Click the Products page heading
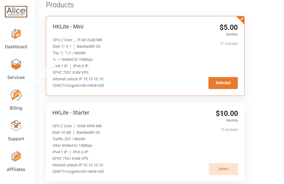Viewport: 284px width, 184px height. point(60,5)
